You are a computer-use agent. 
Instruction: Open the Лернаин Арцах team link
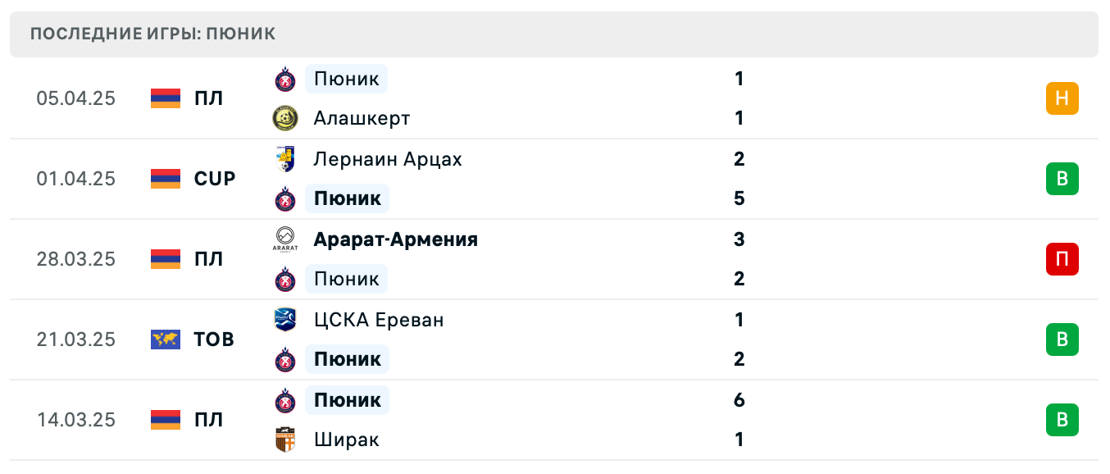point(388,159)
